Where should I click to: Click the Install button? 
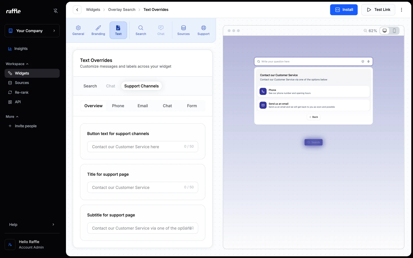pos(344,10)
